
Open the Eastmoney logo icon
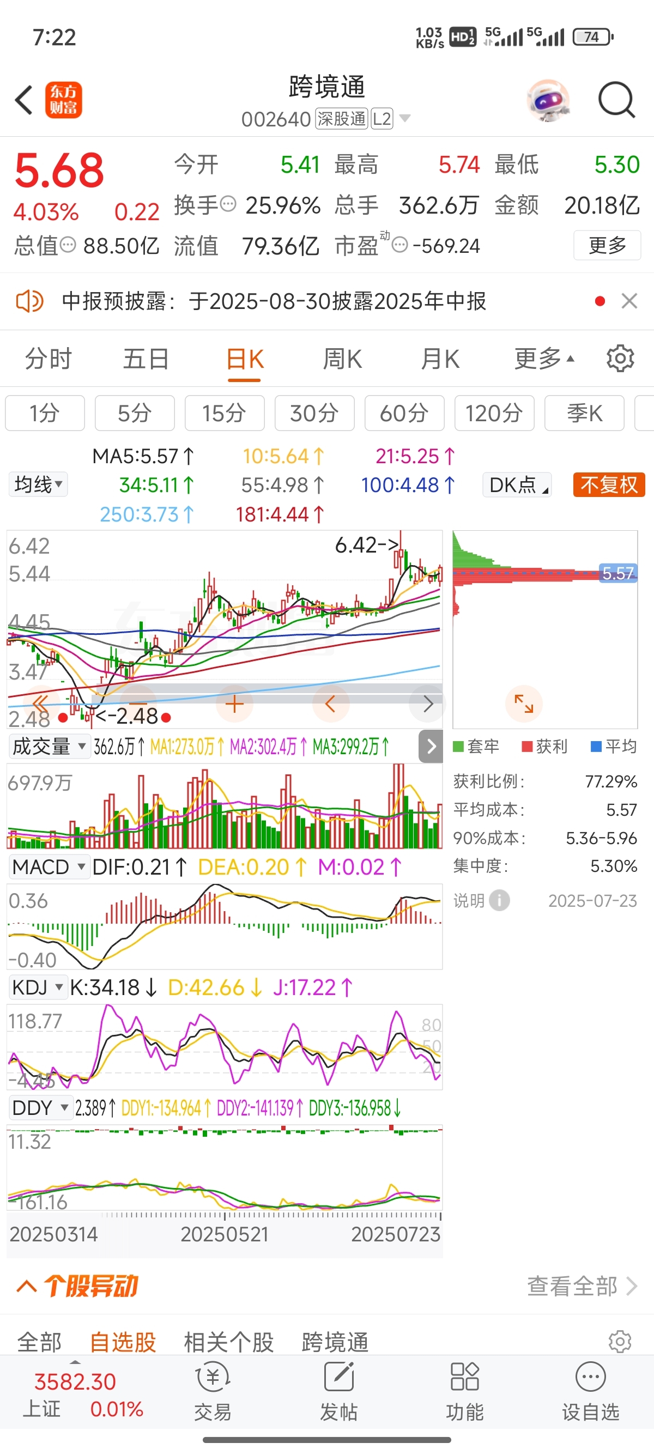click(63, 100)
